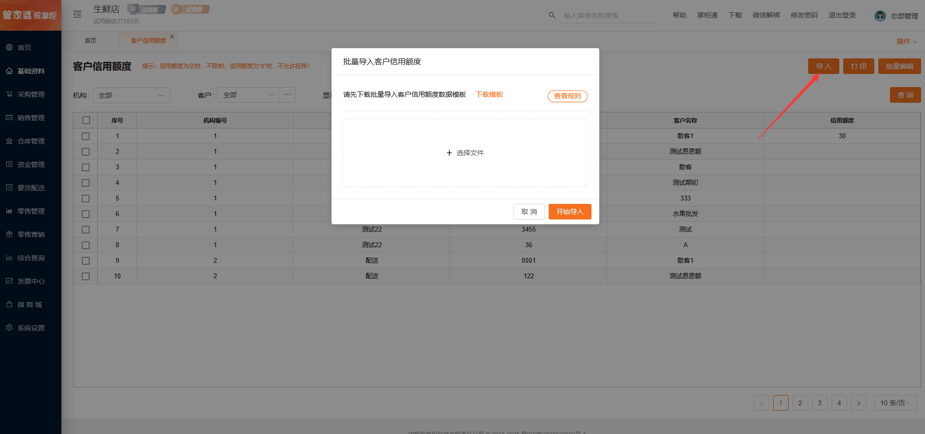Click the 基础资料 home icon

(x=9, y=71)
